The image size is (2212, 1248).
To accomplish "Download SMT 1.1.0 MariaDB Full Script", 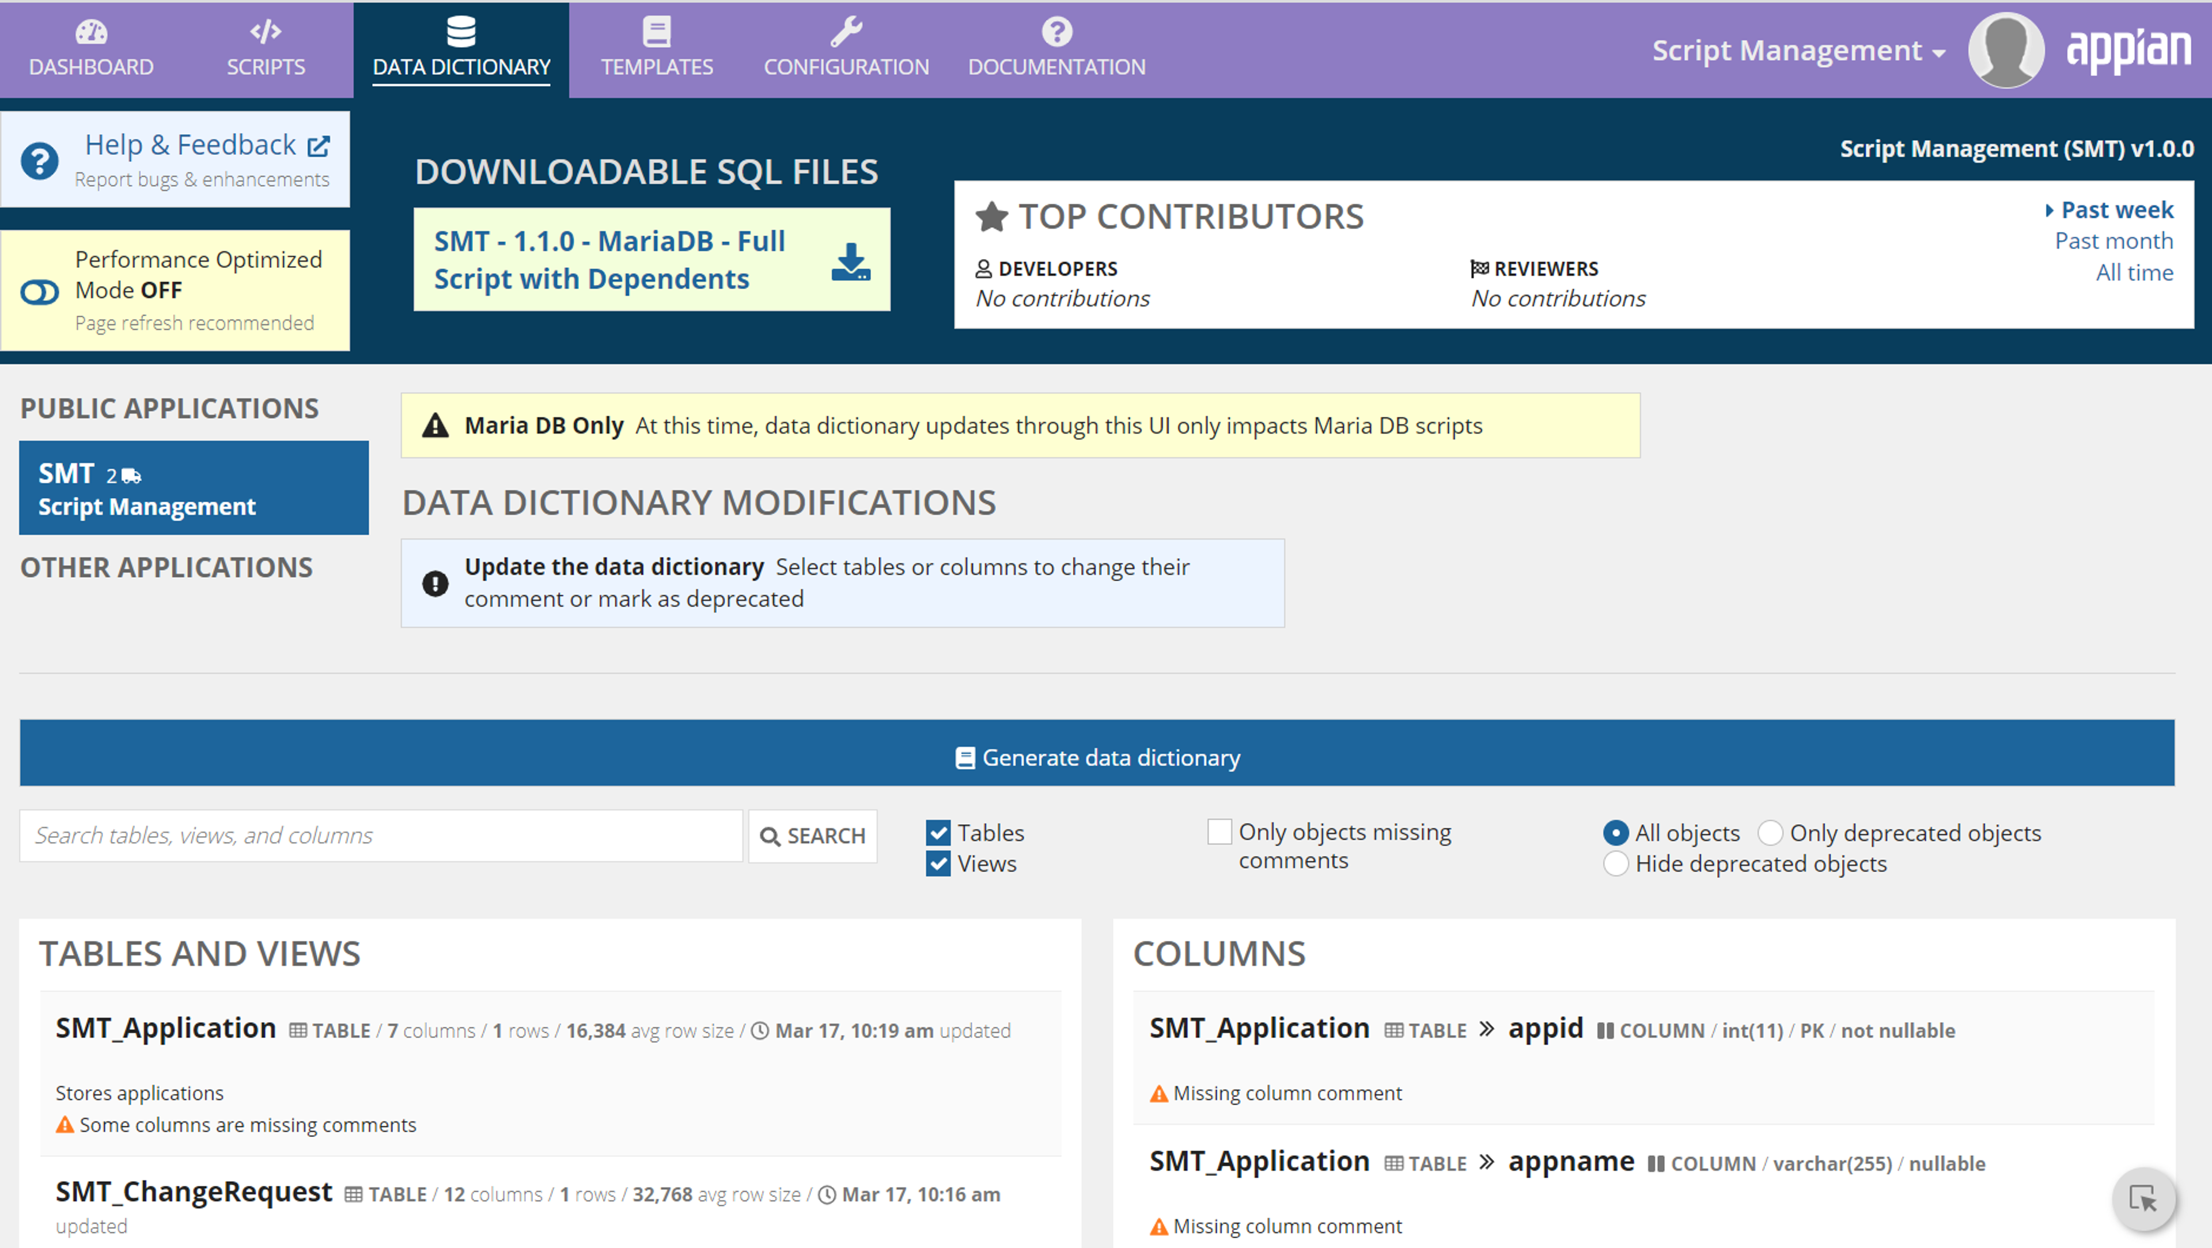I will (x=652, y=259).
